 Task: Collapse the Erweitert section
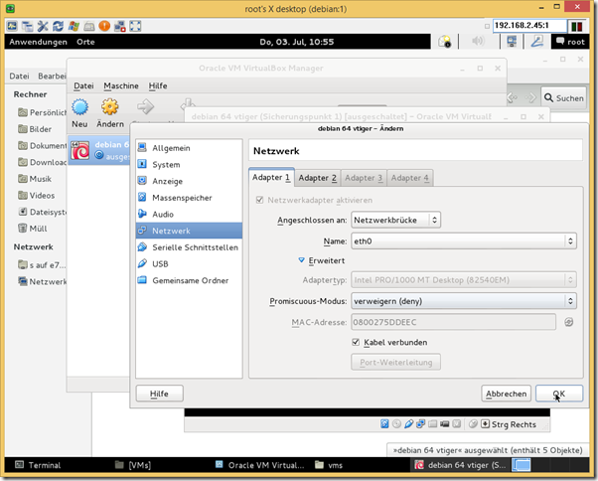(x=301, y=260)
